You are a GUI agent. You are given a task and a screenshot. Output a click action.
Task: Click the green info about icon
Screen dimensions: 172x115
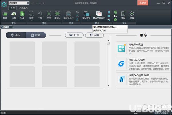click(x=116, y=20)
